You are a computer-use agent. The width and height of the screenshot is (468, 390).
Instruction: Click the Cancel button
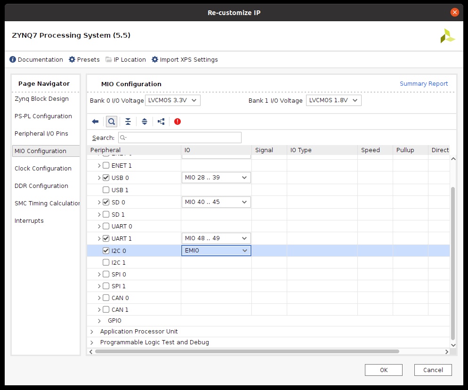(433, 370)
